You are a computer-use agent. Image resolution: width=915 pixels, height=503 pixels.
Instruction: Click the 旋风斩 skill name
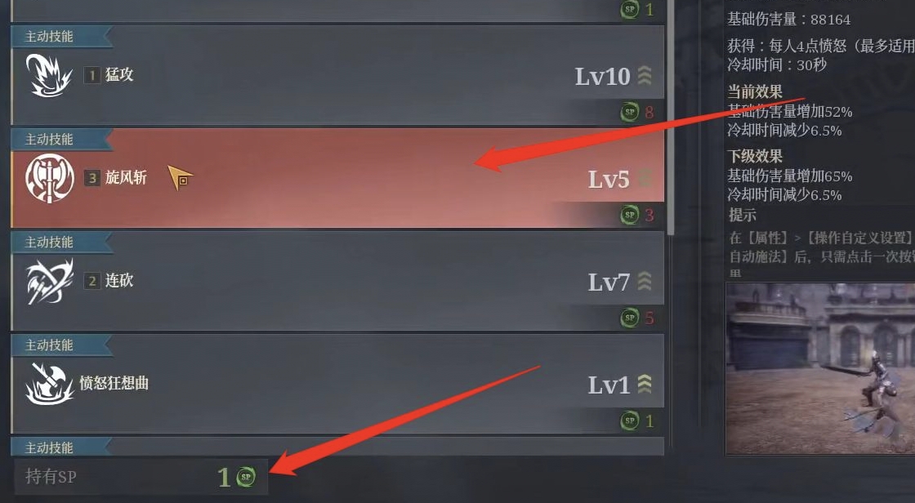(x=126, y=177)
